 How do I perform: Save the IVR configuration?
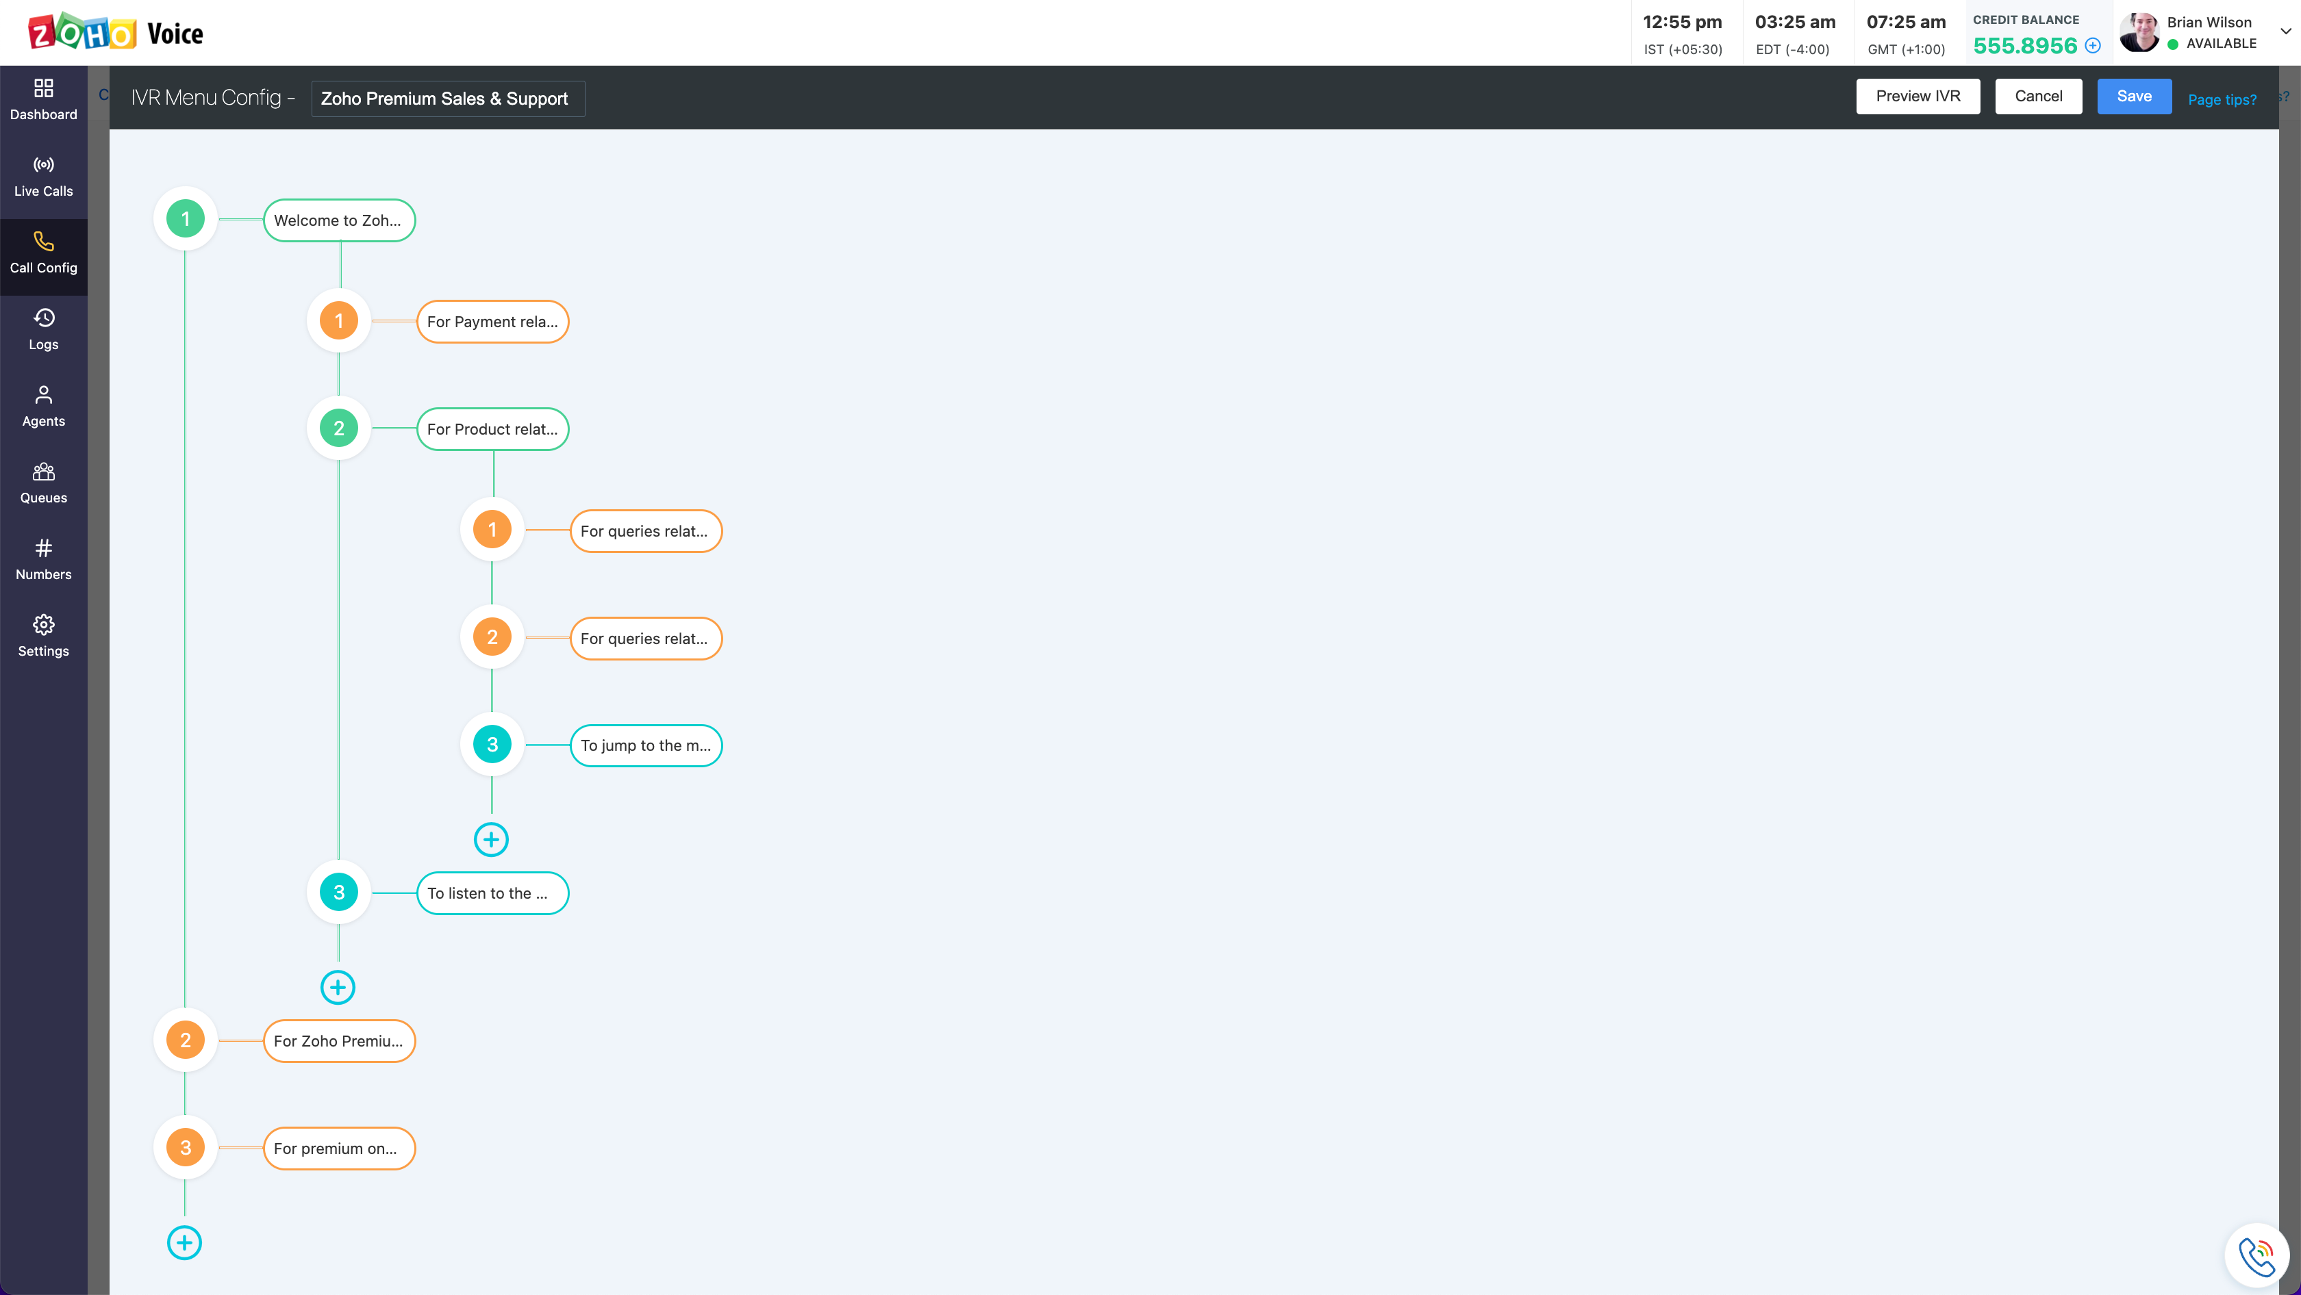[2134, 96]
